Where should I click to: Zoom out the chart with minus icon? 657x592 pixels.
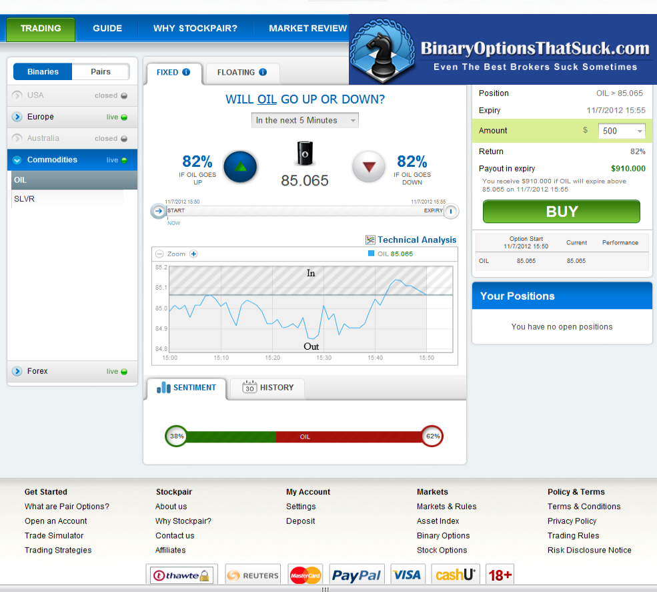pyautogui.click(x=159, y=254)
